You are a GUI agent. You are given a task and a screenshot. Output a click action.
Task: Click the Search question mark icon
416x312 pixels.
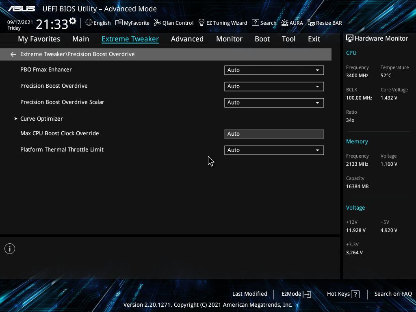[x=255, y=23]
